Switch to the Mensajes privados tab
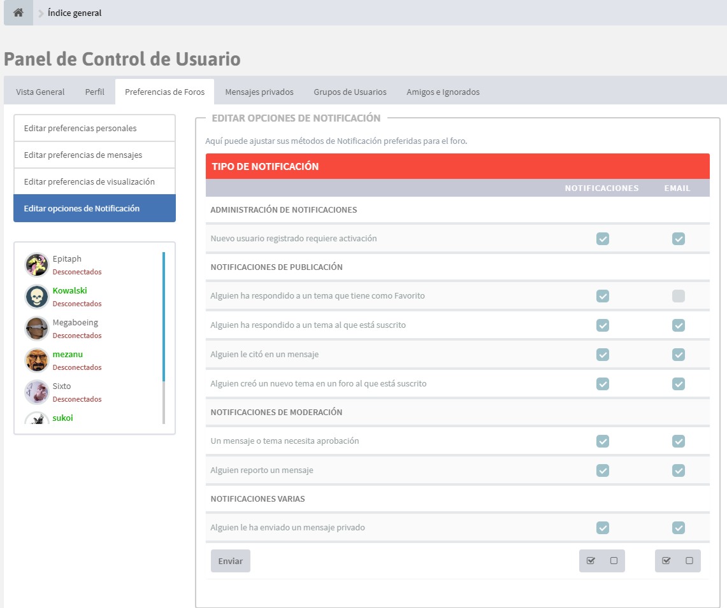 click(259, 92)
